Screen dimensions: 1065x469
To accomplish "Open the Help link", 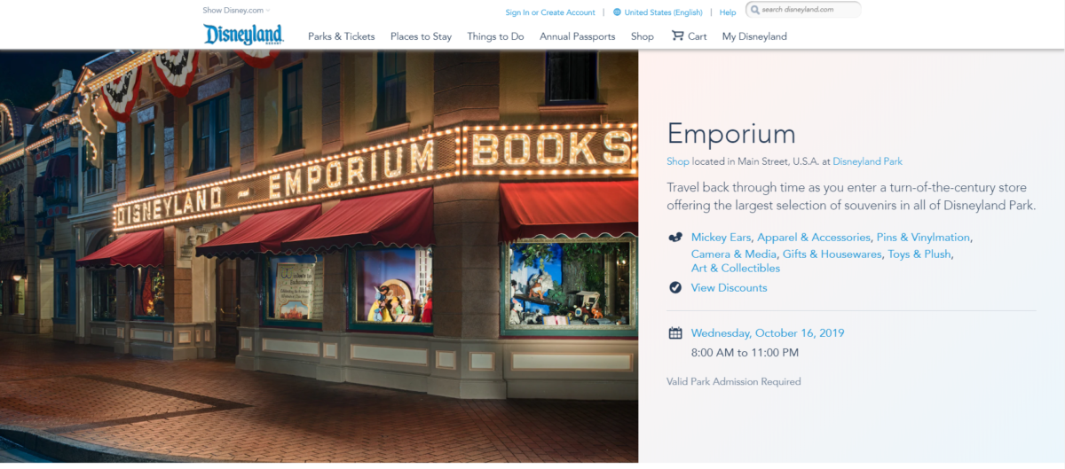I will coord(728,12).
